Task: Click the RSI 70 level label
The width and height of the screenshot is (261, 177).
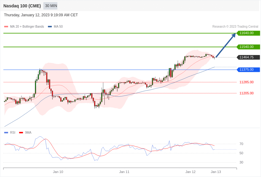Action: click(x=241, y=144)
